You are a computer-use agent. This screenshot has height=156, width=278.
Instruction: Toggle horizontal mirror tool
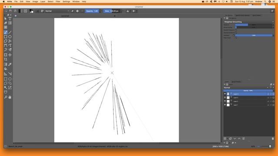point(127,11)
